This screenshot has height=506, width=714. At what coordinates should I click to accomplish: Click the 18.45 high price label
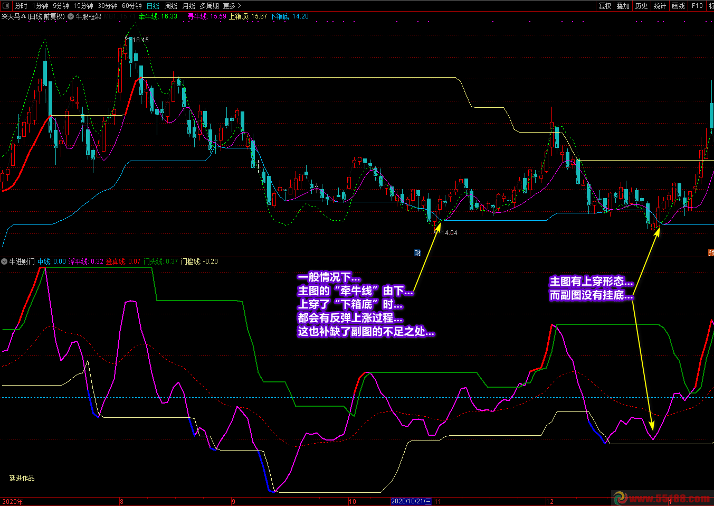pos(140,40)
